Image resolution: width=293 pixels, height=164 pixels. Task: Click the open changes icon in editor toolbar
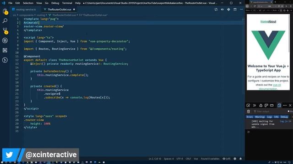click(x=216, y=9)
